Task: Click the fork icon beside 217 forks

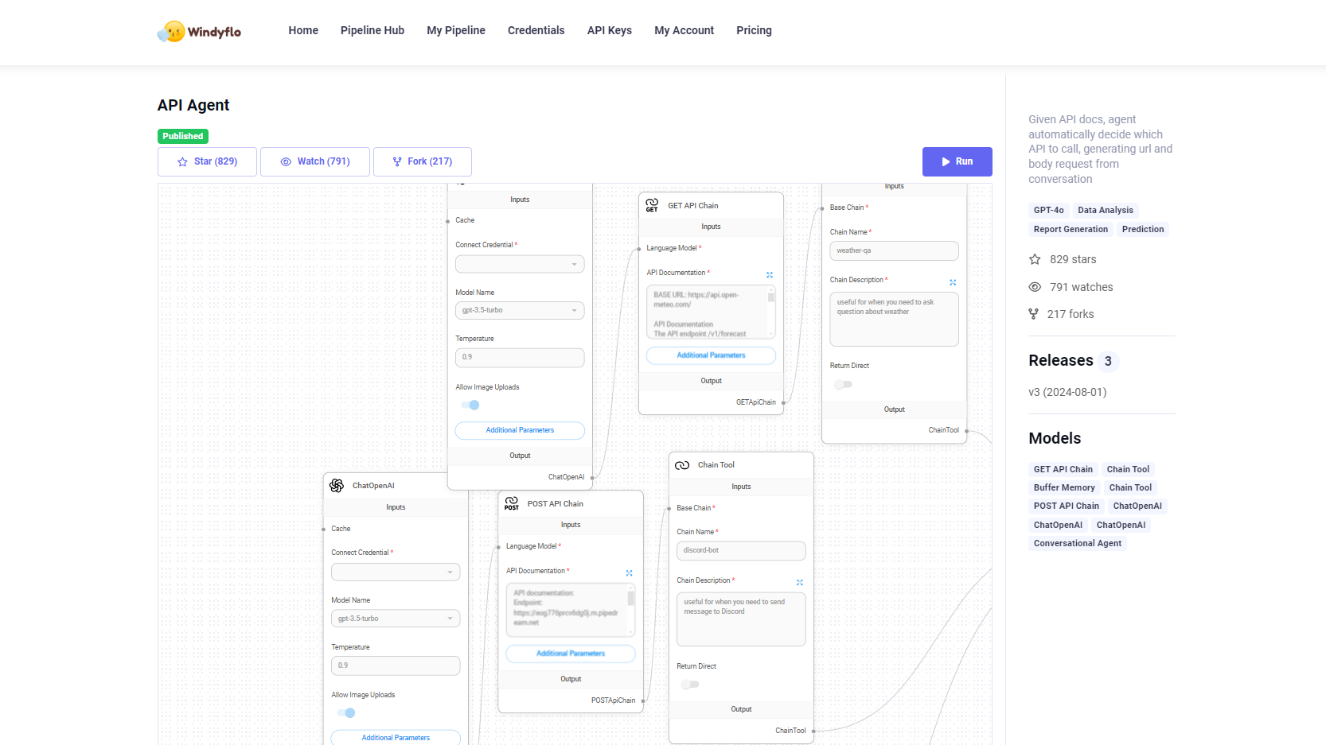Action: click(x=1033, y=314)
